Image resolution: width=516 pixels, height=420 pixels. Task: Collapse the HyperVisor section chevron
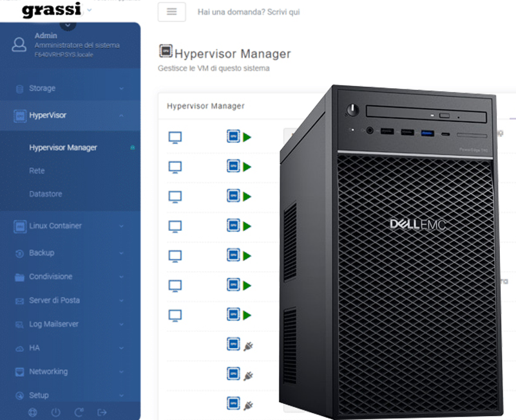click(x=122, y=115)
